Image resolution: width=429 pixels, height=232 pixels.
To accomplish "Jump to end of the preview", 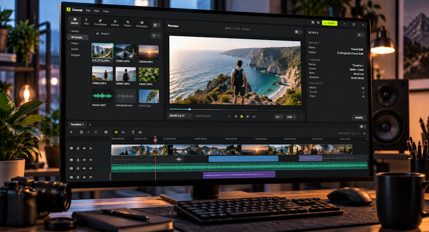I will (x=254, y=117).
